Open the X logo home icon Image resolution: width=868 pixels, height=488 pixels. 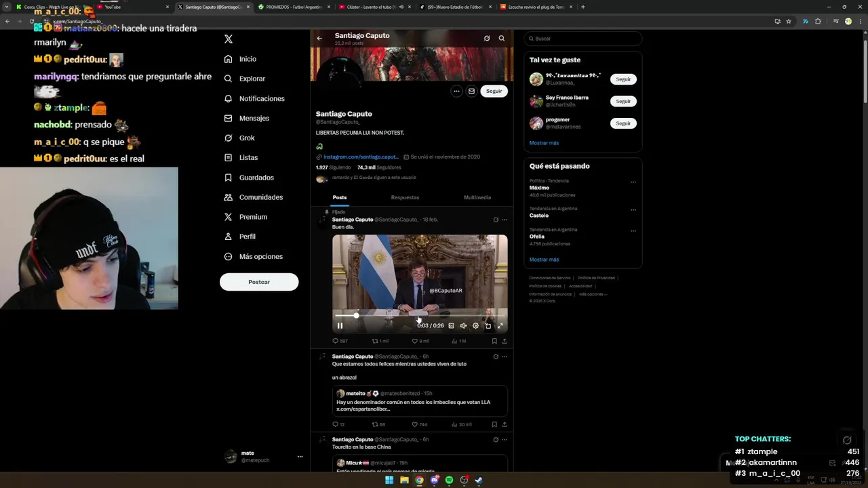point(229,39)
